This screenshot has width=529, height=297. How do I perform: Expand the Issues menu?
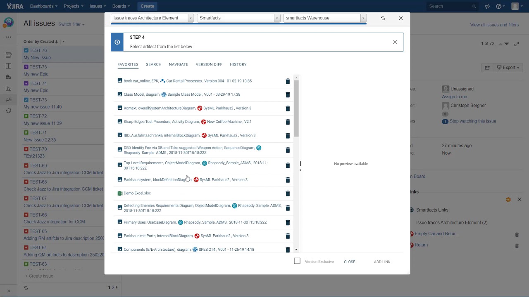point(98,6)
